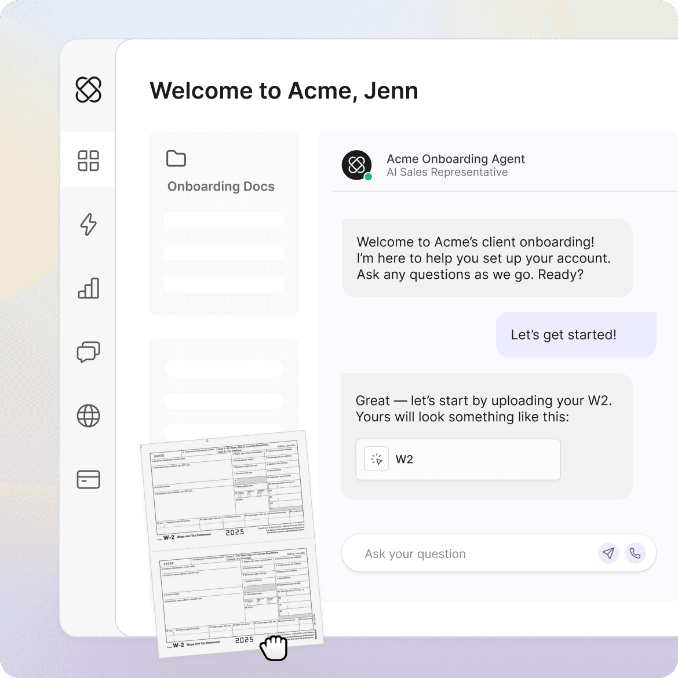The height and width of the screenshot is (678, 678).
Task: Click the Onboarding Docs heading
Action: pos(221,187)
